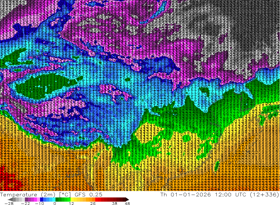Click the "GFS 0.25" model label

pyautogui.click(x=88, y=195)
